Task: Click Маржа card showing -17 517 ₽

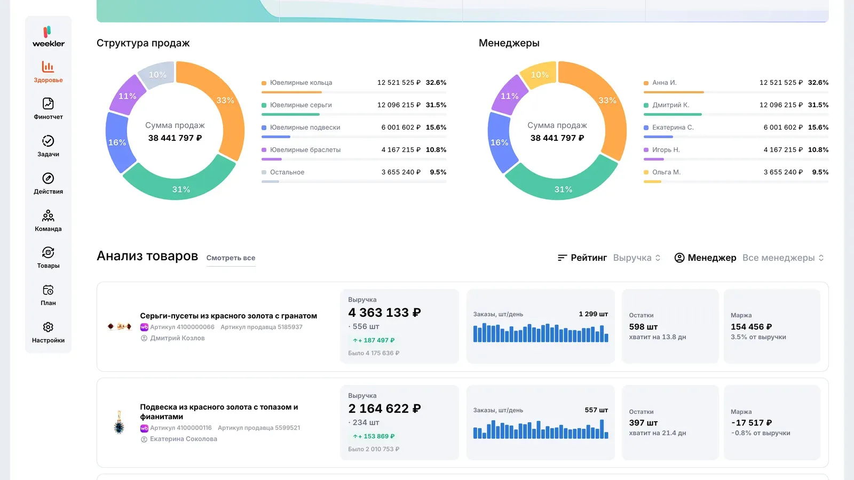Action: [772, 422]
